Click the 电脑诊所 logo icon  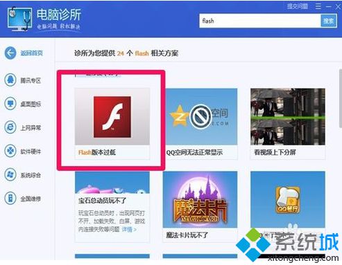pyautogui.click(x=19, y=19)
